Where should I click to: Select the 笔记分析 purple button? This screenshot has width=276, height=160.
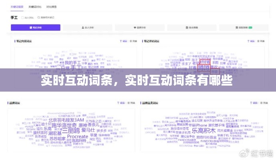point(35,28)
